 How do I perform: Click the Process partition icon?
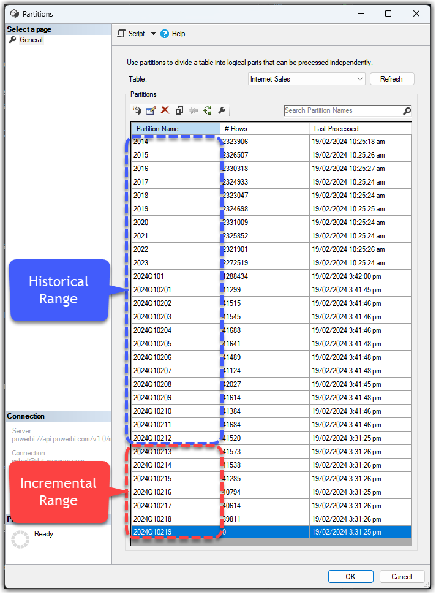click(x=208, y=110)
